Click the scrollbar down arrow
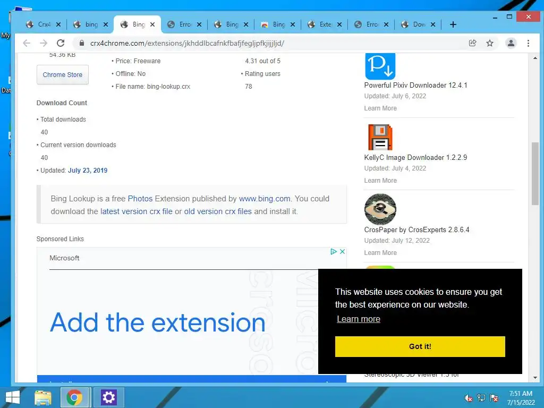Image resolution: width=544 pixels, height=408 pixels. pyautogui.click(x=535, y=378)
